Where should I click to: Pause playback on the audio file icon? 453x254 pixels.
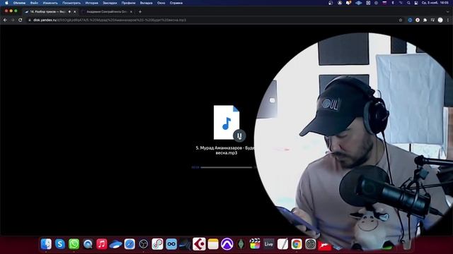tap(239, 135)
